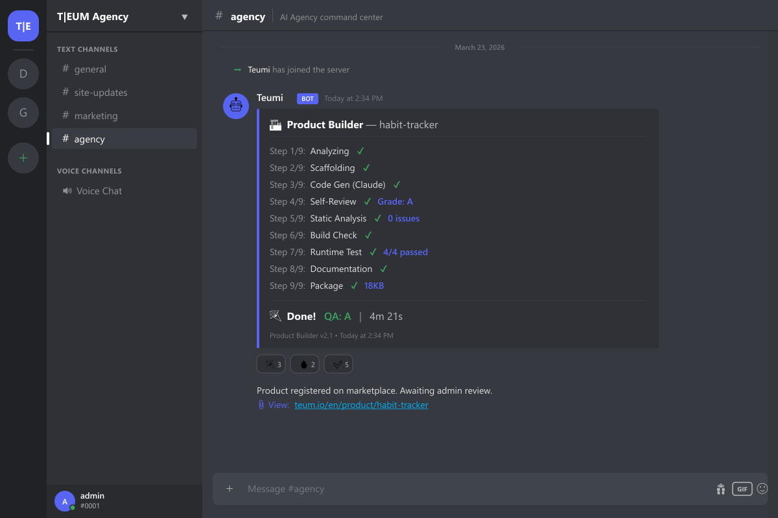Collapse the Text Channels category
The image size is (778, 518).
[x=88, y=49]
